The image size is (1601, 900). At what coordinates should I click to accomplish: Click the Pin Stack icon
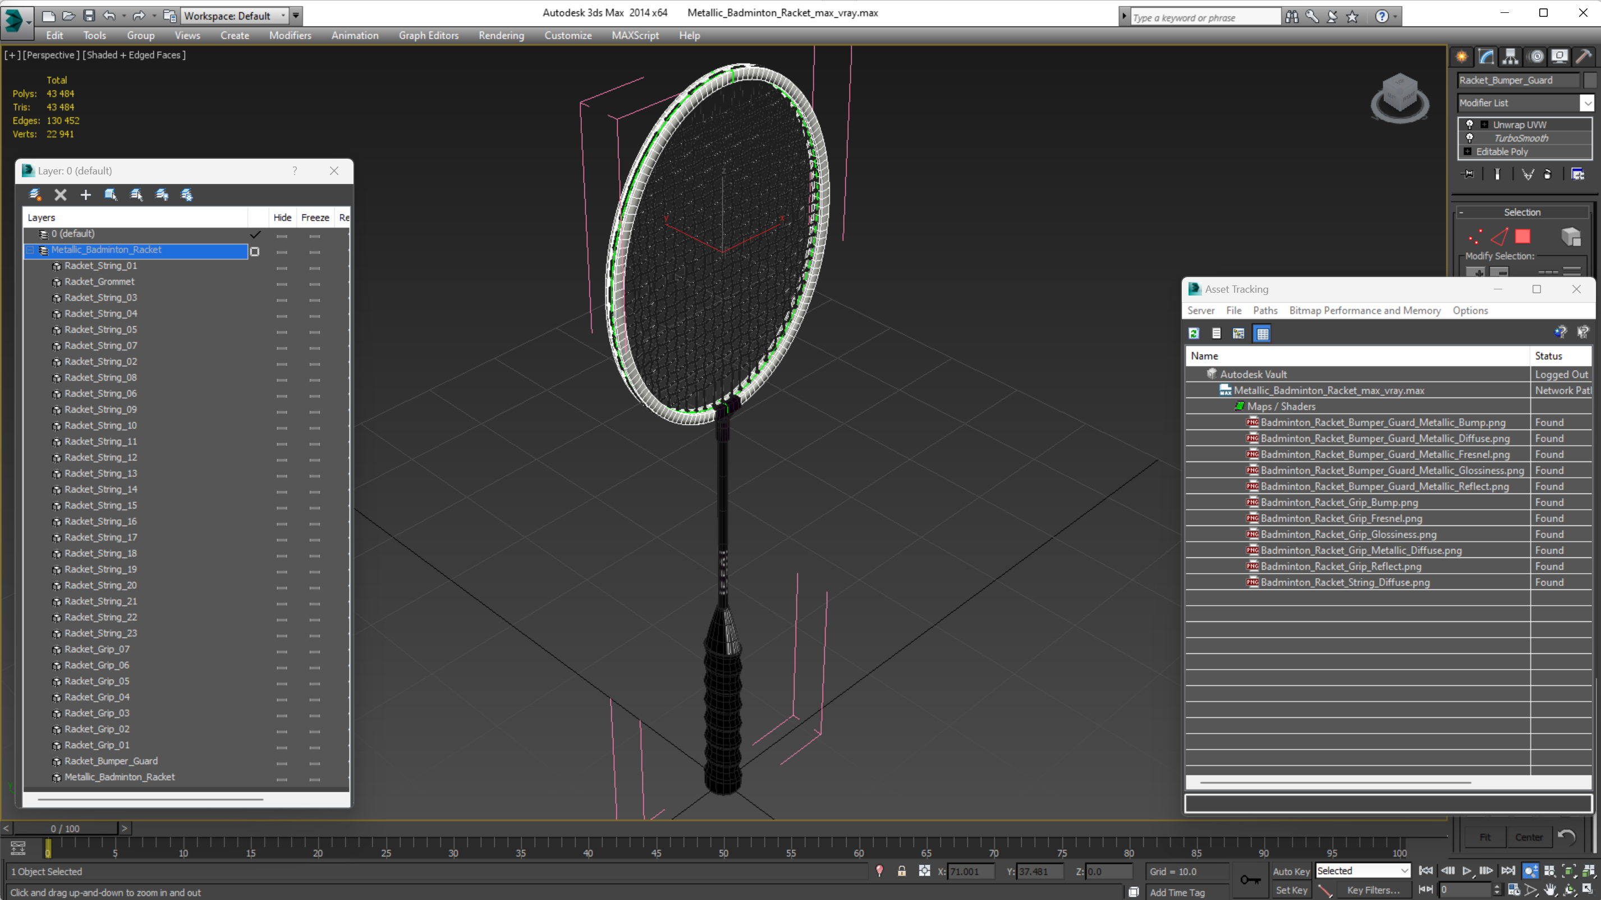pos(1467,174)
